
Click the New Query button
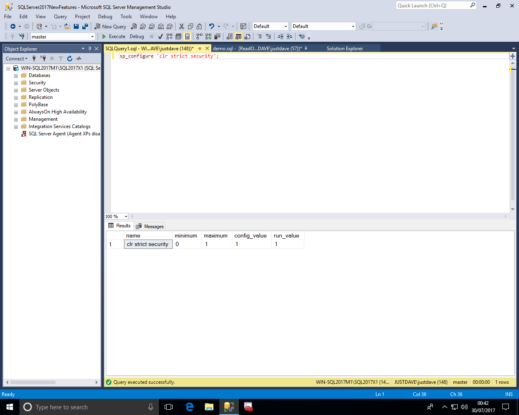click(x=110, y=26)
